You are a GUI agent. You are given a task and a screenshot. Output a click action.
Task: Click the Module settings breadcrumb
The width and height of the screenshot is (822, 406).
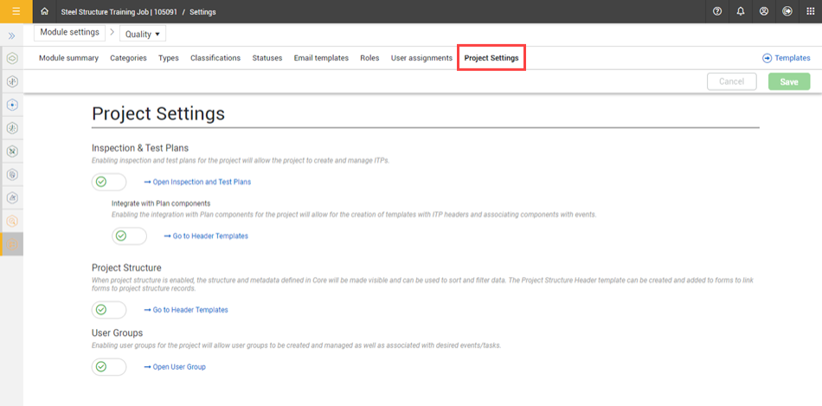tap(69, 33)
